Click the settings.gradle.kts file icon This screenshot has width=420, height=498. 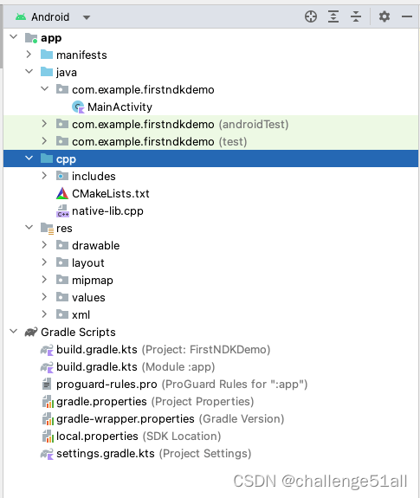pos(47,454)
